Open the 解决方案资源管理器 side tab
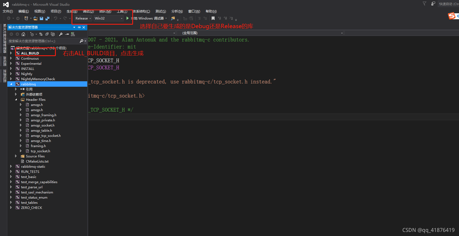459x236 pixels. pos(4,38)
